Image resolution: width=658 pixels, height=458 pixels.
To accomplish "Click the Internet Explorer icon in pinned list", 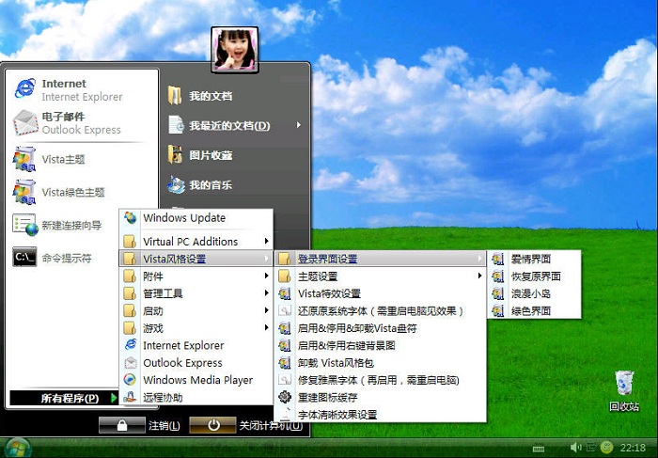I will [24, 89].
